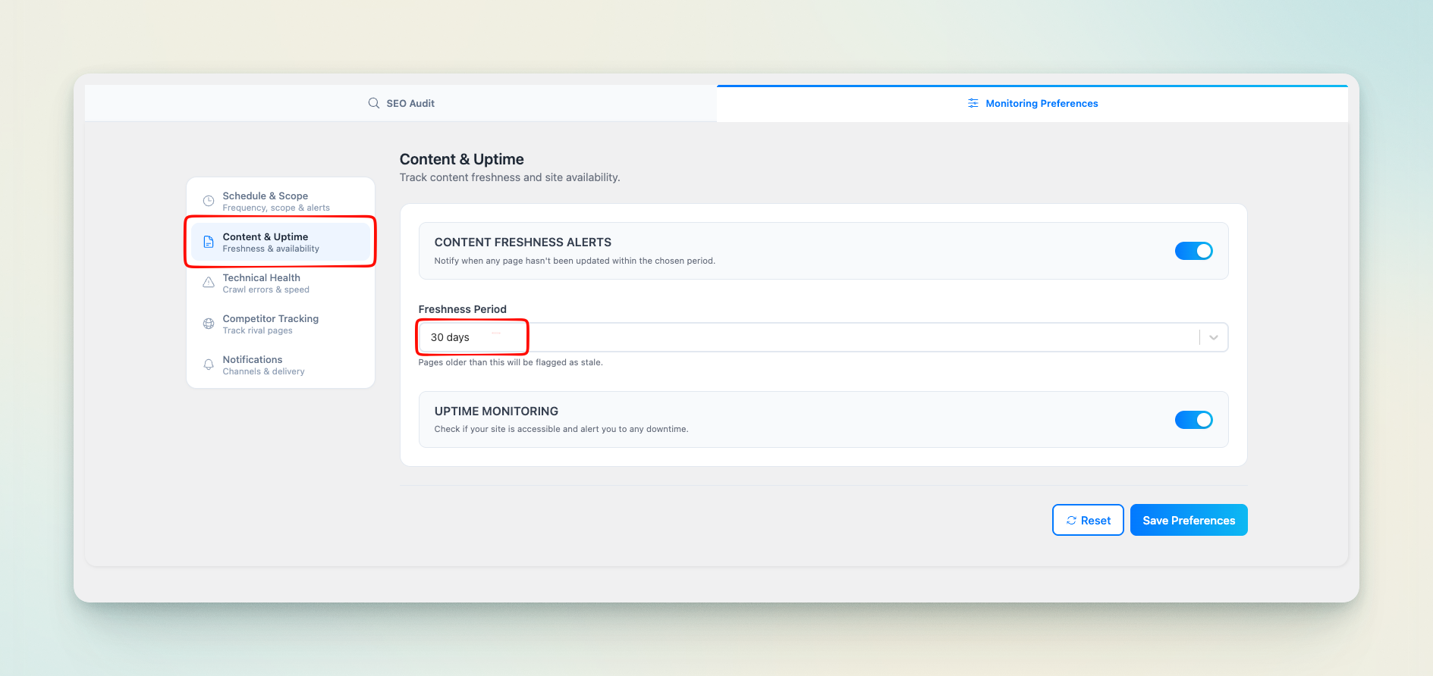Click the magnifier icon on SEO Audit tab

[x=374, y=103]
